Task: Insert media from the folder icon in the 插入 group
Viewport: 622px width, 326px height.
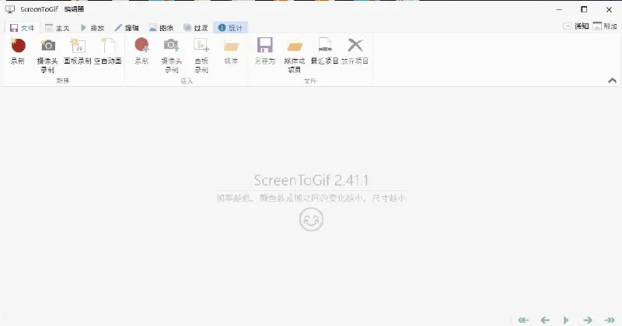Action: tap(231, 51)
